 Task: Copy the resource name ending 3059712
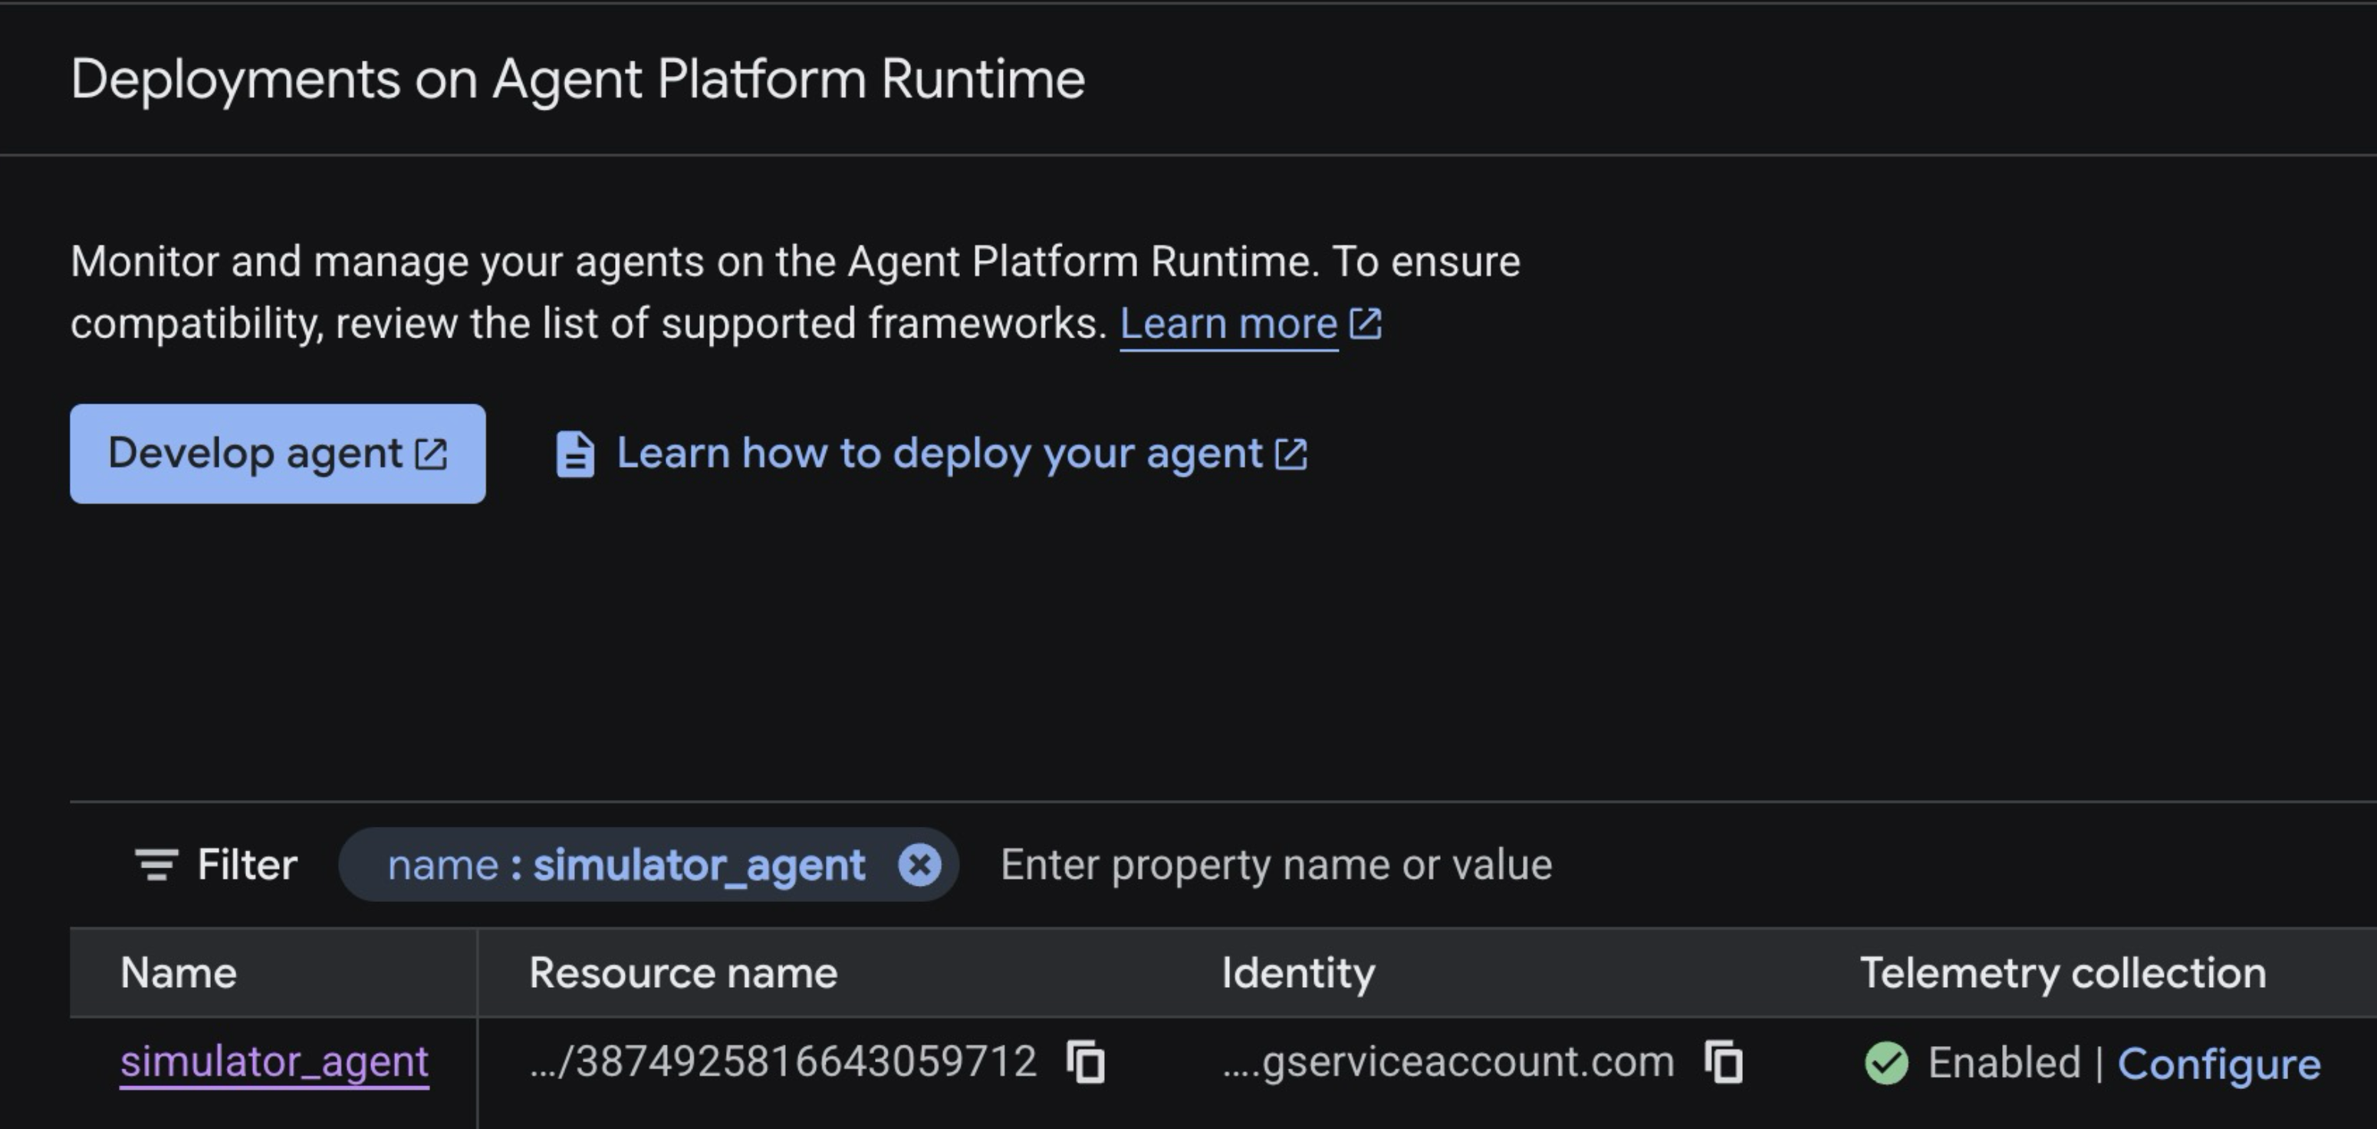pyautogui.click(x=1086, y=1062)
